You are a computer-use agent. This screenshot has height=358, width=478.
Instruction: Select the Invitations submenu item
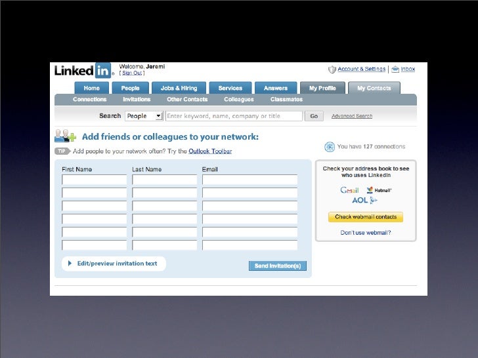coord(137,99)
